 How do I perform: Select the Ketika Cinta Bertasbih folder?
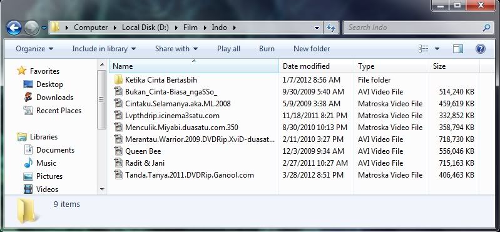point(161,79)
